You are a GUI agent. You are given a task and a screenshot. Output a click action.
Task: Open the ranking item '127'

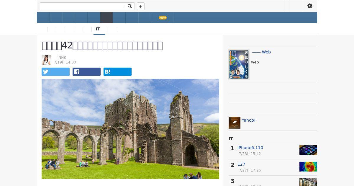click(x=241, y=164)
